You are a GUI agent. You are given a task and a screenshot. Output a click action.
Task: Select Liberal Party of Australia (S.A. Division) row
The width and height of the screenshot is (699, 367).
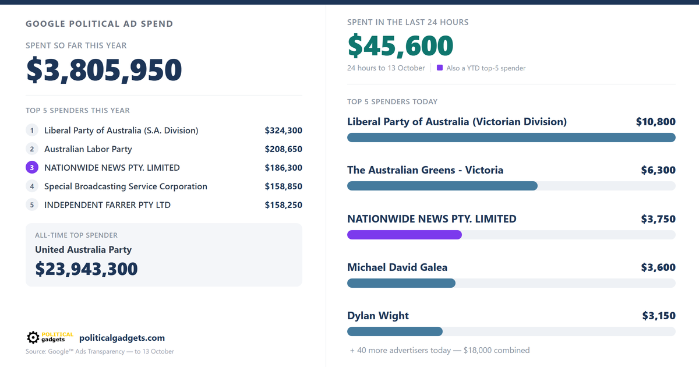(x=164, y=130)
